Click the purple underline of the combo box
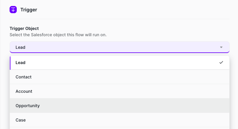This screenshot has height=129, width=238. 120,53
